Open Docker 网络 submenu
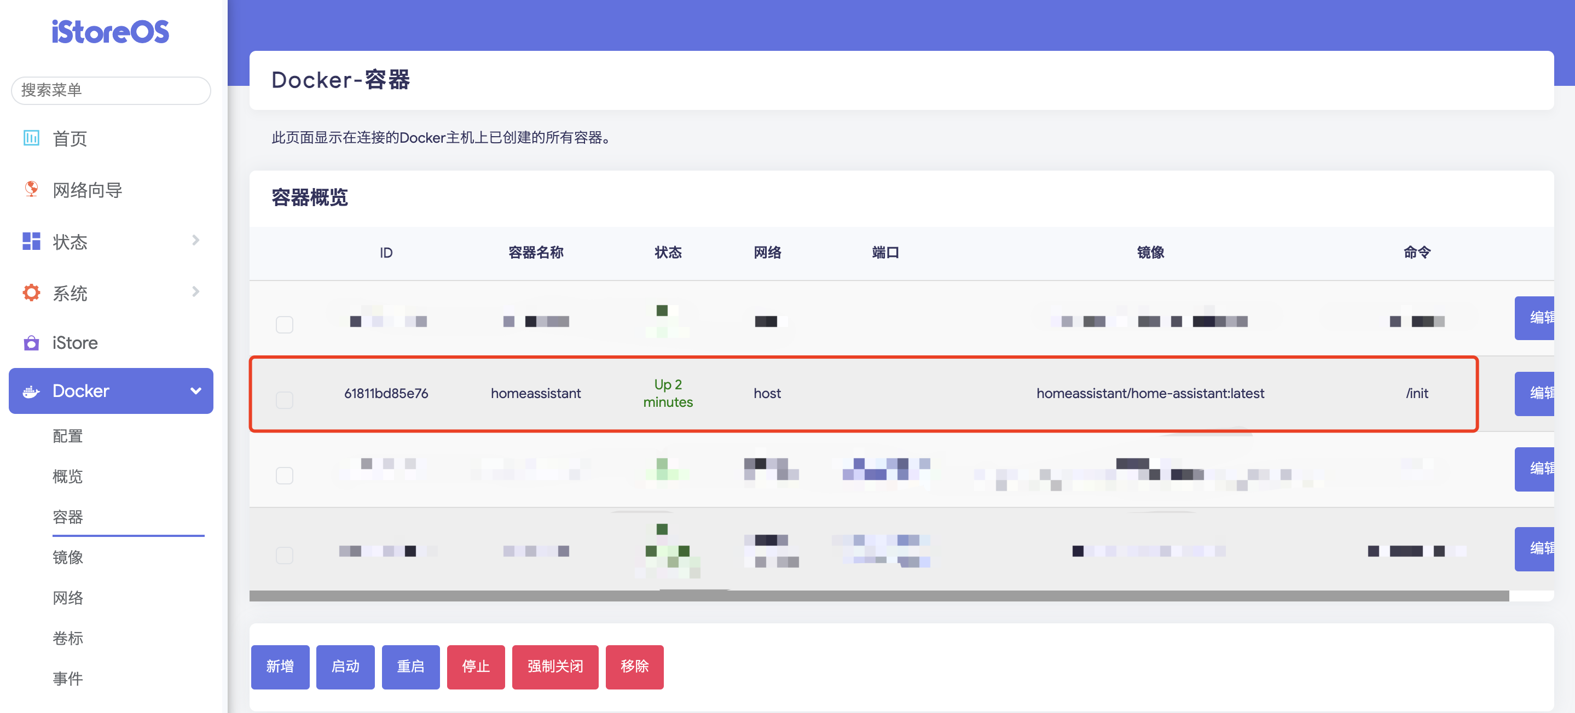1575x713 pixels. [x=68, y=598]
